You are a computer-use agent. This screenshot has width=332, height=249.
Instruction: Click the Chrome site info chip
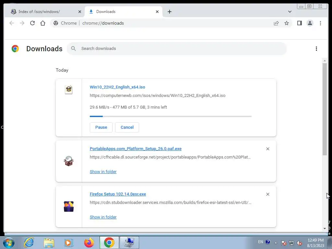tap(65, 23)
